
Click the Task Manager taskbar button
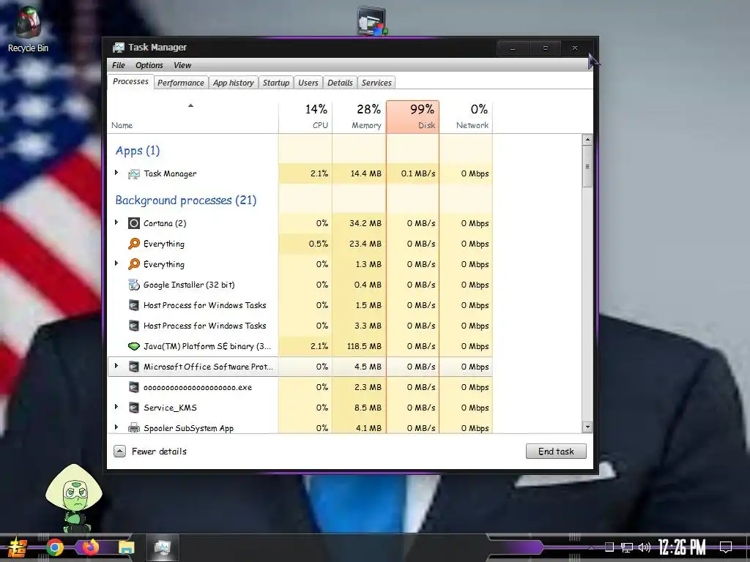pos(163,547)
